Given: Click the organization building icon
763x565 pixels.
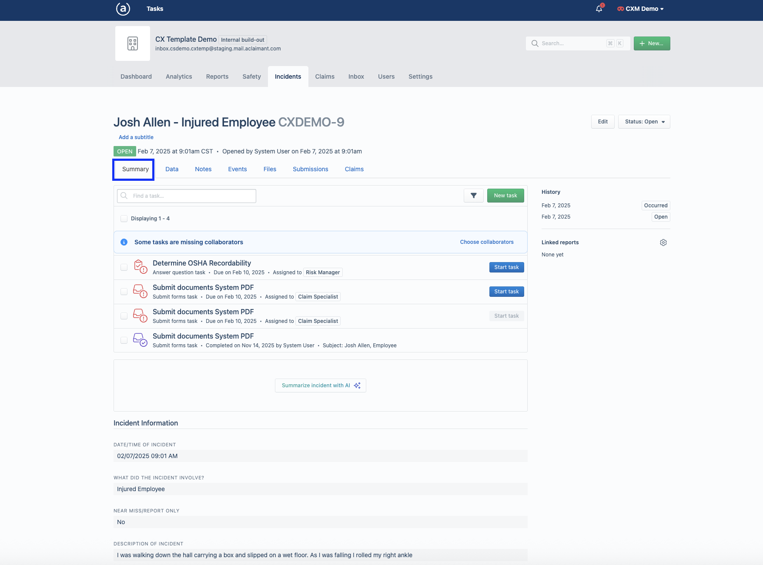Looking at the screenshot, I should pyautogui.click(x=133, y=43).
